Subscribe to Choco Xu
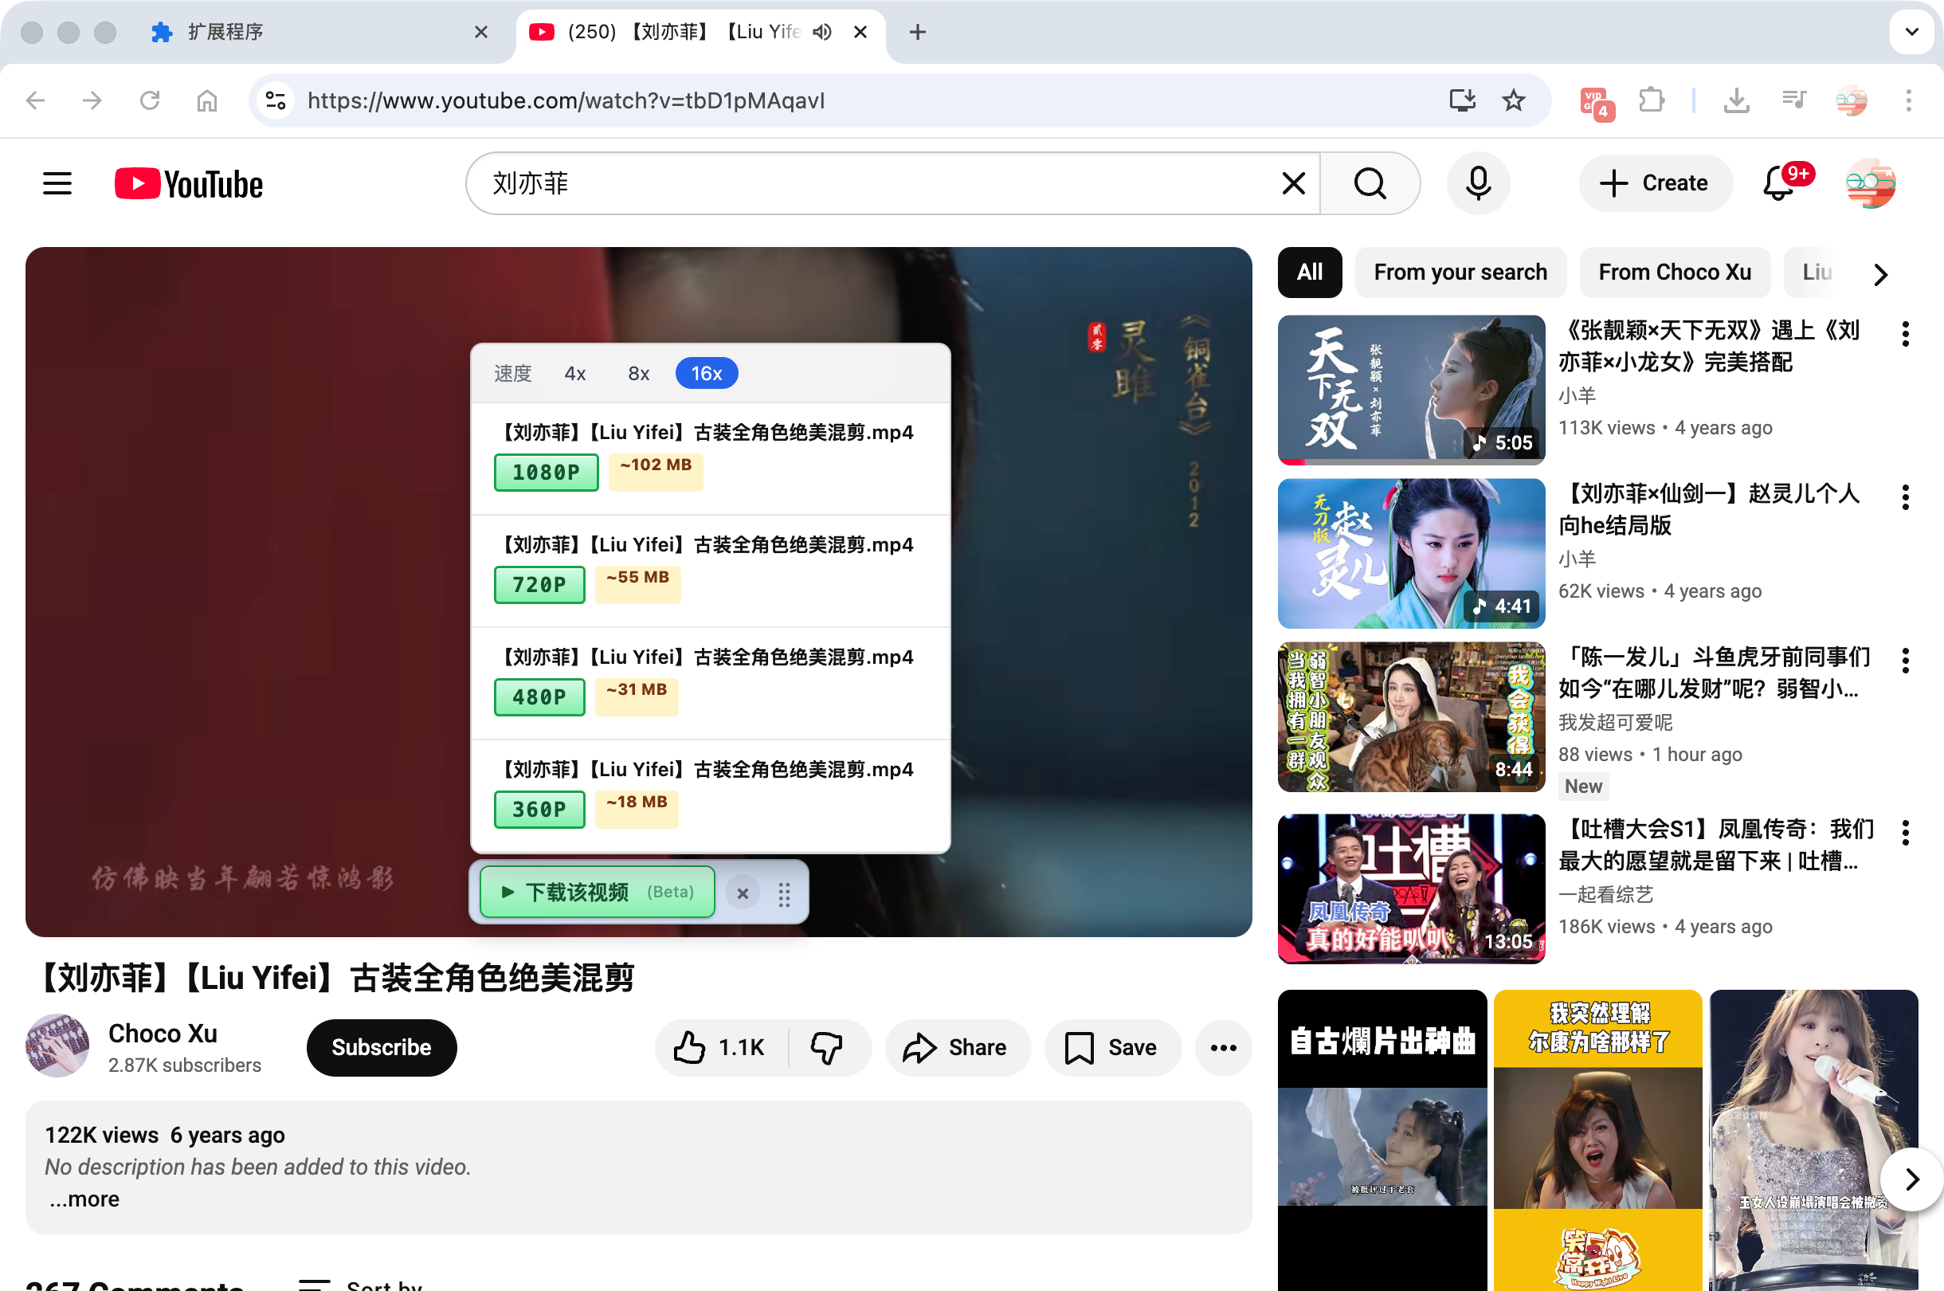This screenshot has width=1944, height=1291. click(x=381, y=1047)
